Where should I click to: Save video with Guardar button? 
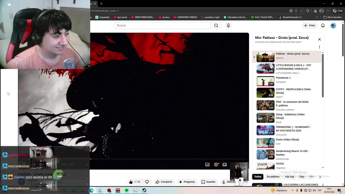[208, 182]
